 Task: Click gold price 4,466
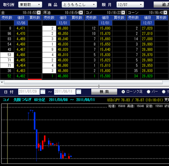click(21, 55)
